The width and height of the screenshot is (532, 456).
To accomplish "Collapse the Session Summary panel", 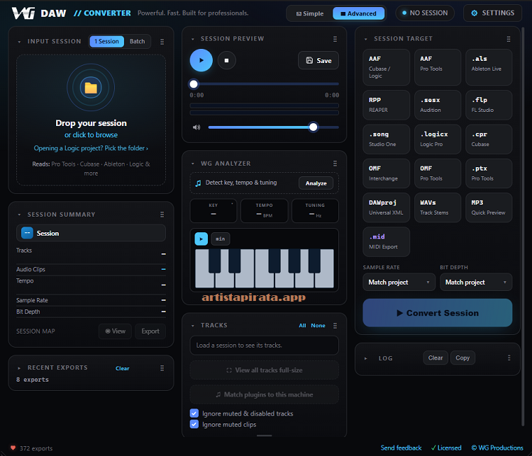I will (19, 215).
